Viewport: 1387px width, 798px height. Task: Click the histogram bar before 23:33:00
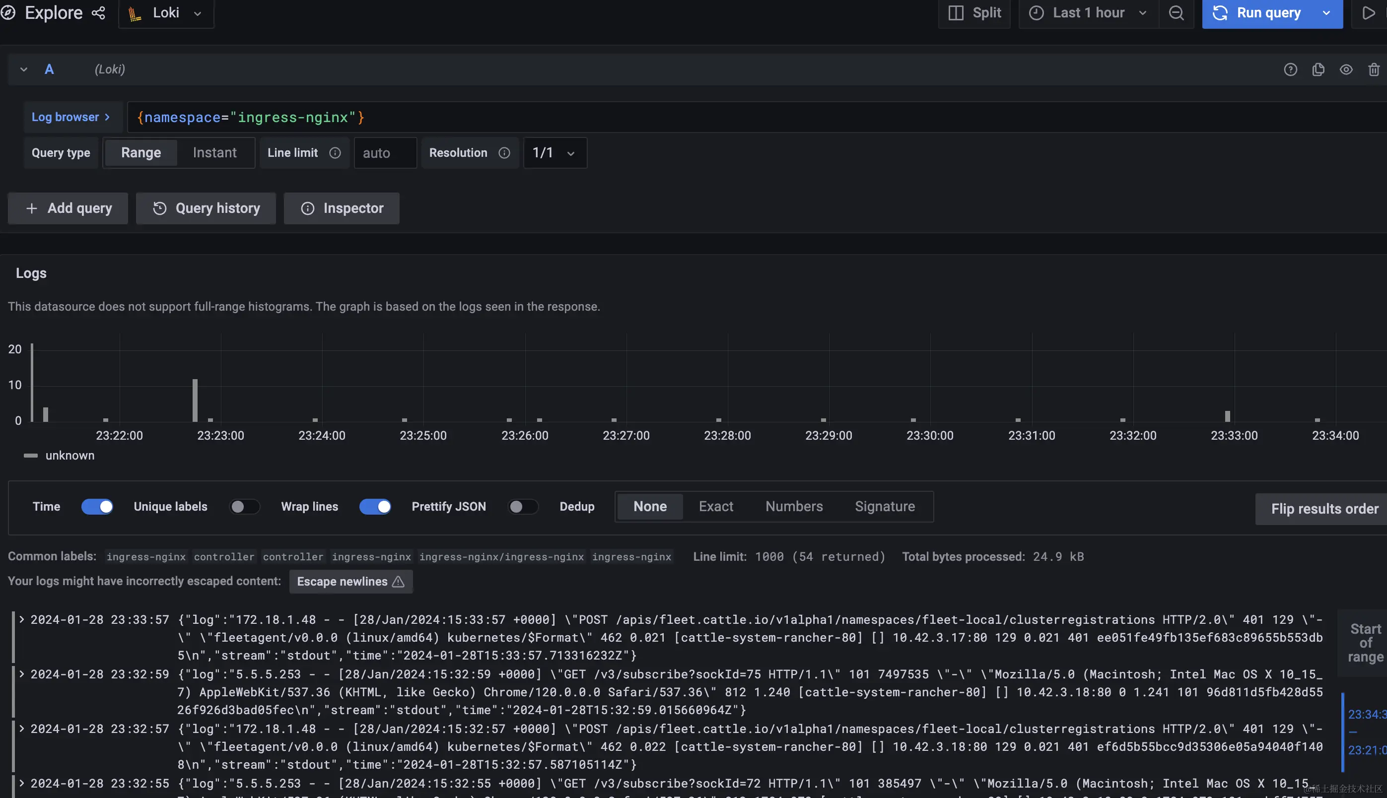(x=1228, y=416)
